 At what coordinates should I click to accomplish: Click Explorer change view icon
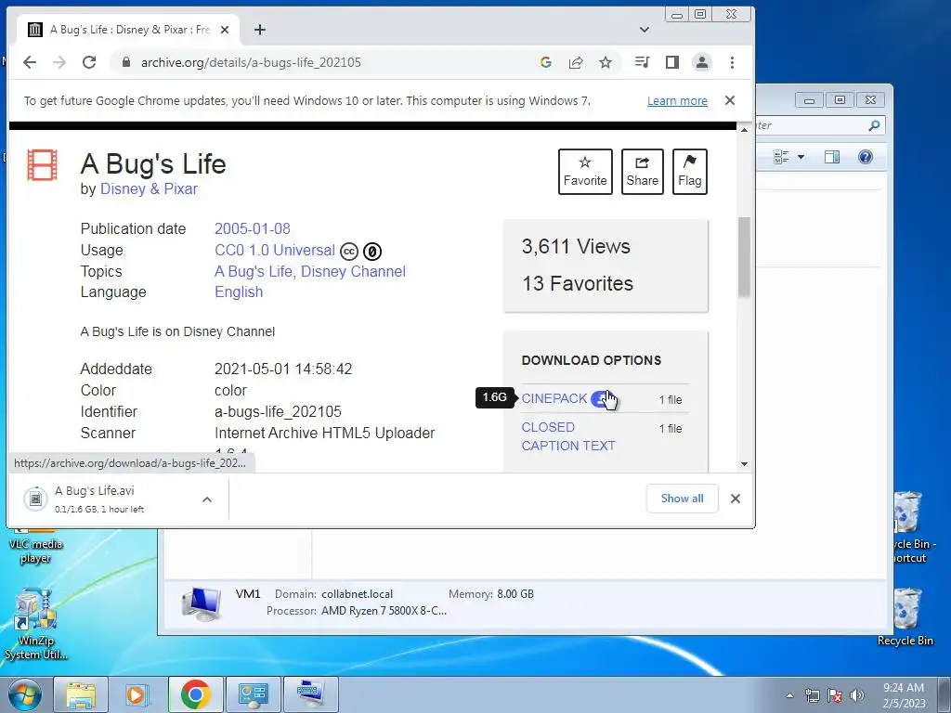782,158
